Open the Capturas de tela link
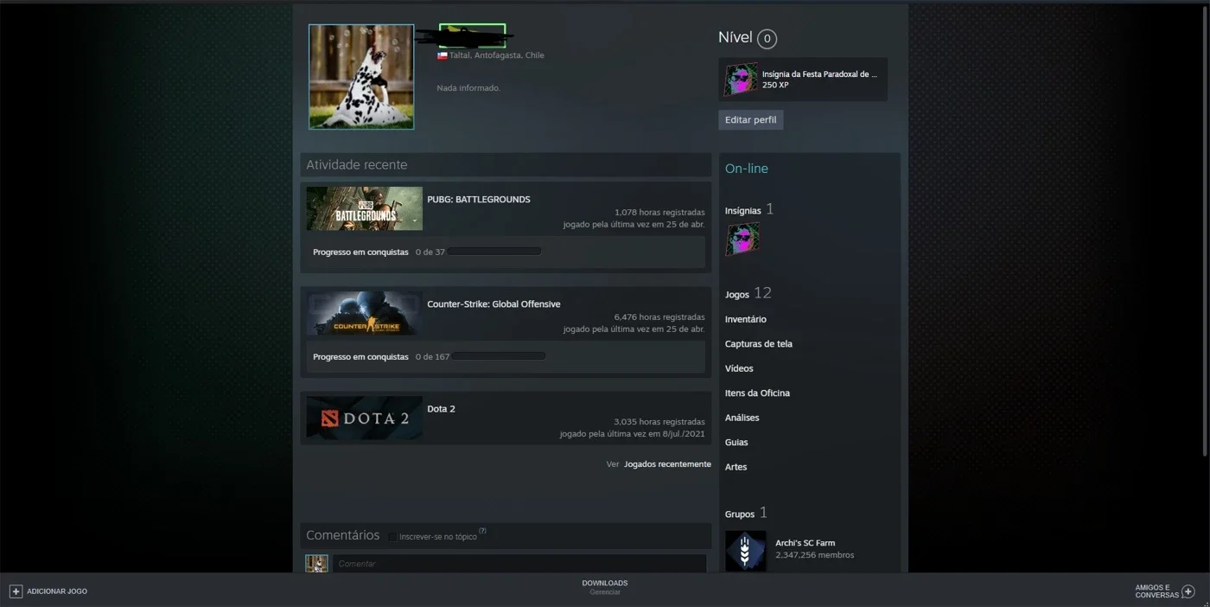This screenshot has width=1210, height=607. click(x=759, y=344)
